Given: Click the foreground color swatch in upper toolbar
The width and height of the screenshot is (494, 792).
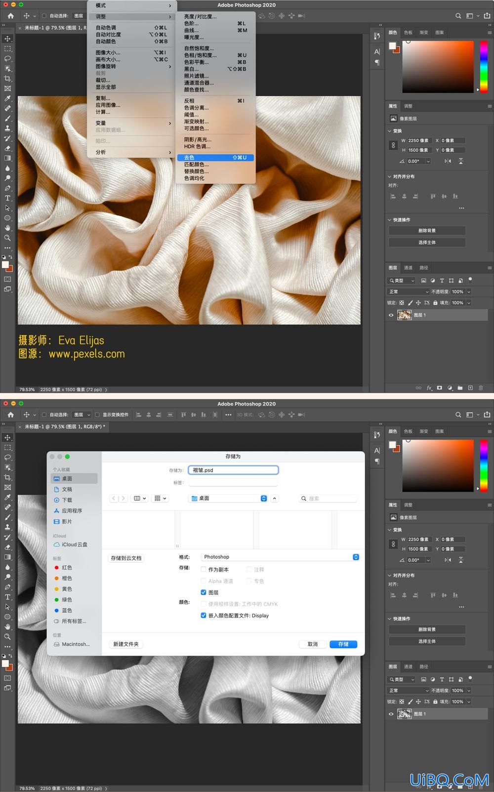Looking at the screenshot, I should (x=6, y=265).
